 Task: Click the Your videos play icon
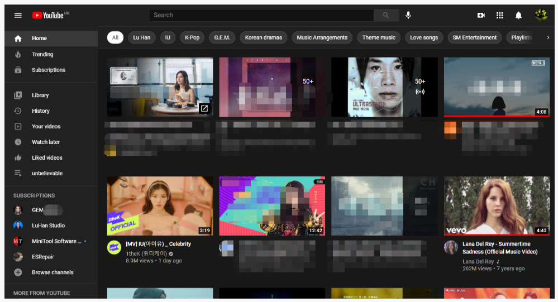coord(18,126)
